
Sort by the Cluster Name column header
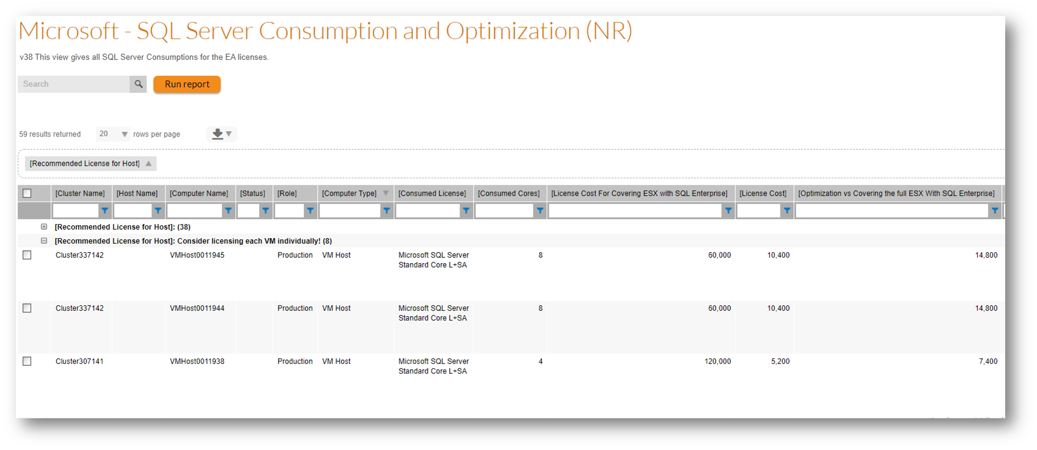(80, 194)
